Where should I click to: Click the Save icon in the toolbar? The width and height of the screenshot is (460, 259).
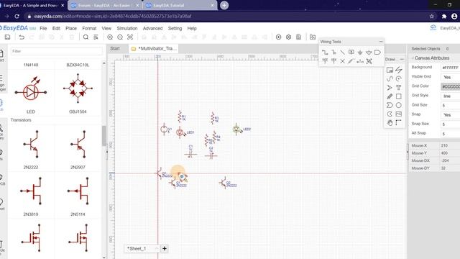tap(7, 37)
